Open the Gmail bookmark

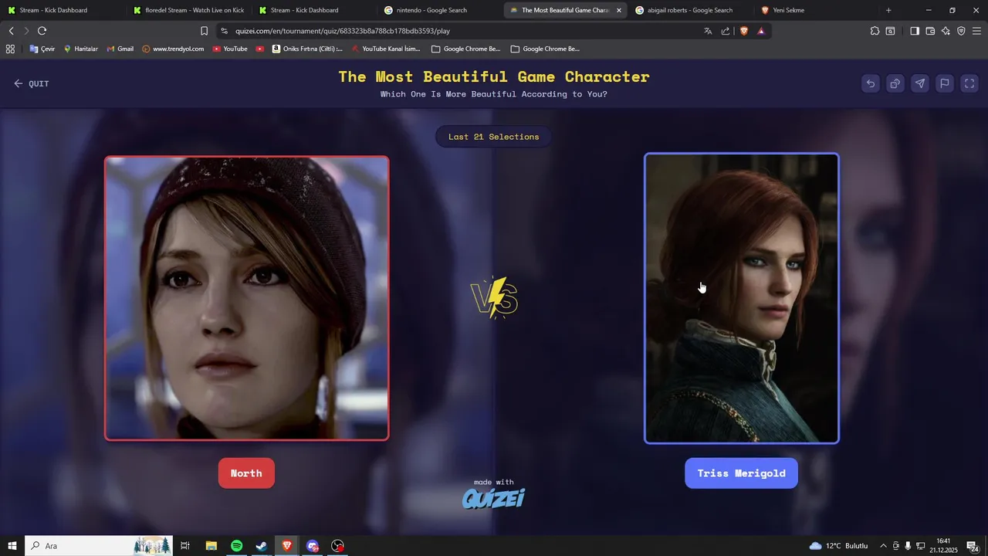[120, 49]
